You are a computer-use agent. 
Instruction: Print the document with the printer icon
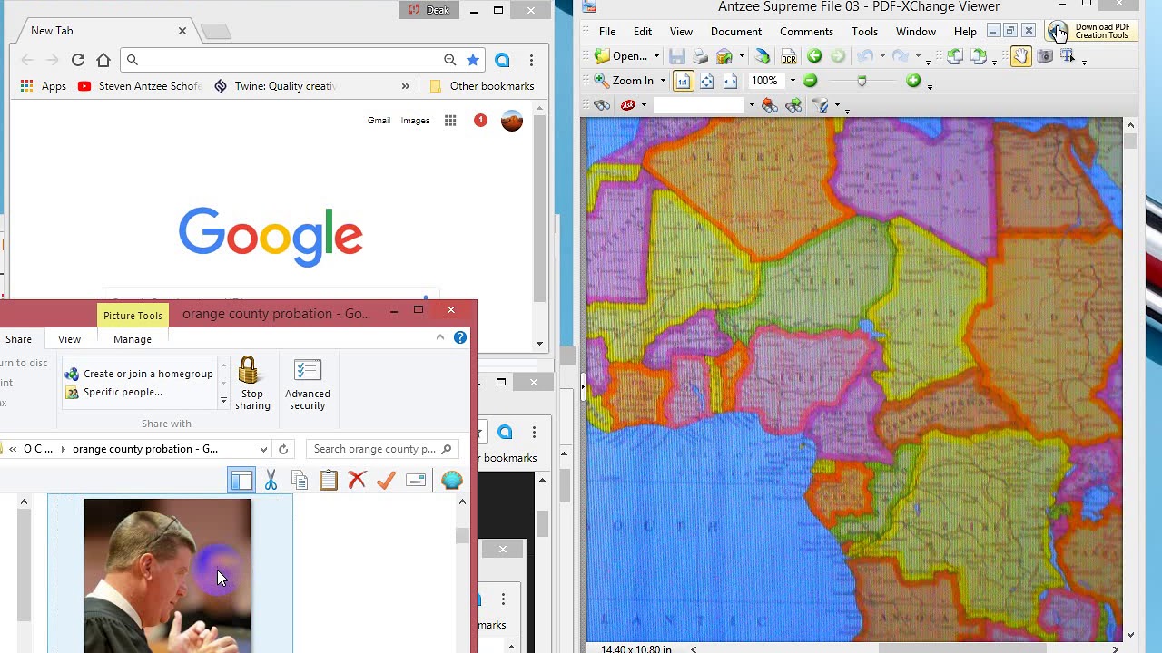pyautogui.click(x=700, y=56)
